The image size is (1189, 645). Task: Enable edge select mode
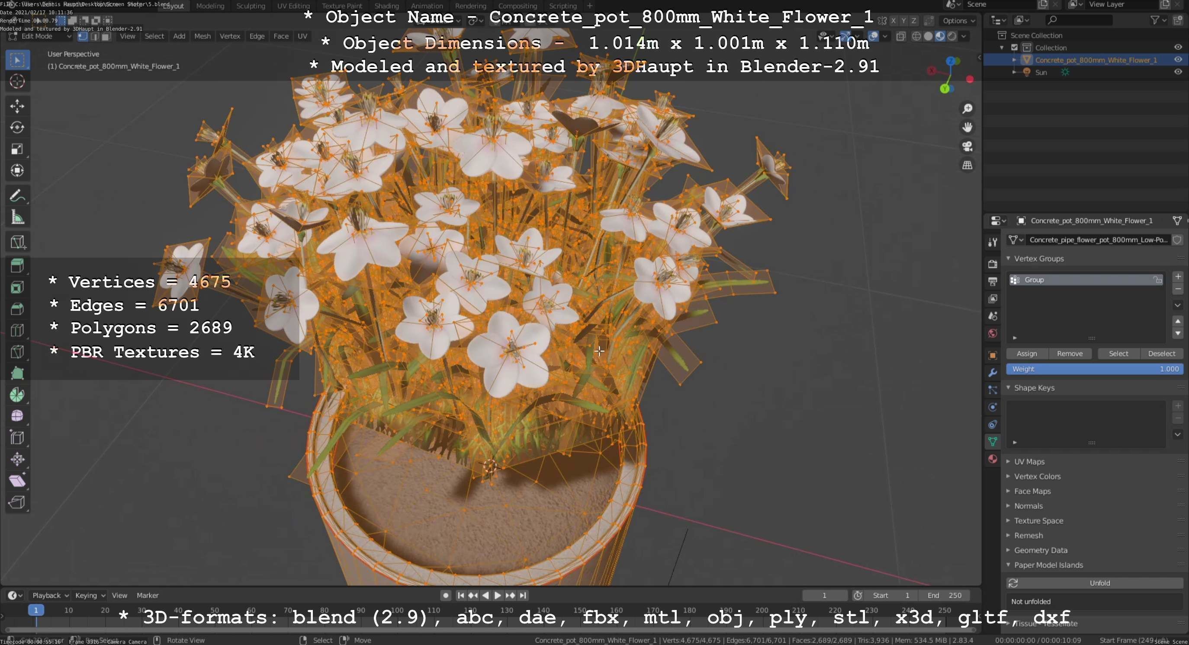click(x=94, y=36)
